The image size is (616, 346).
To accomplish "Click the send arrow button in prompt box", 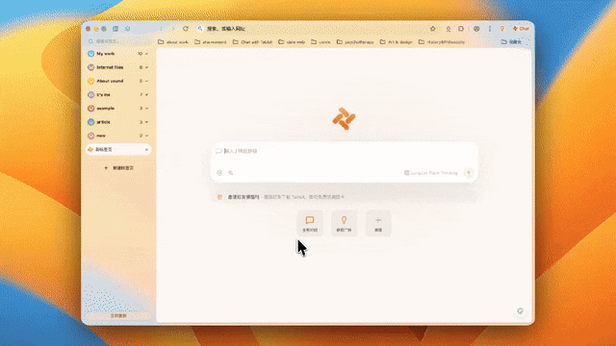I will point(469,173).
